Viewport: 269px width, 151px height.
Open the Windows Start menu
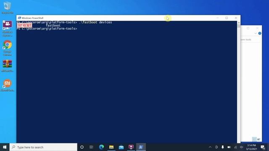[x=5, y=147]
